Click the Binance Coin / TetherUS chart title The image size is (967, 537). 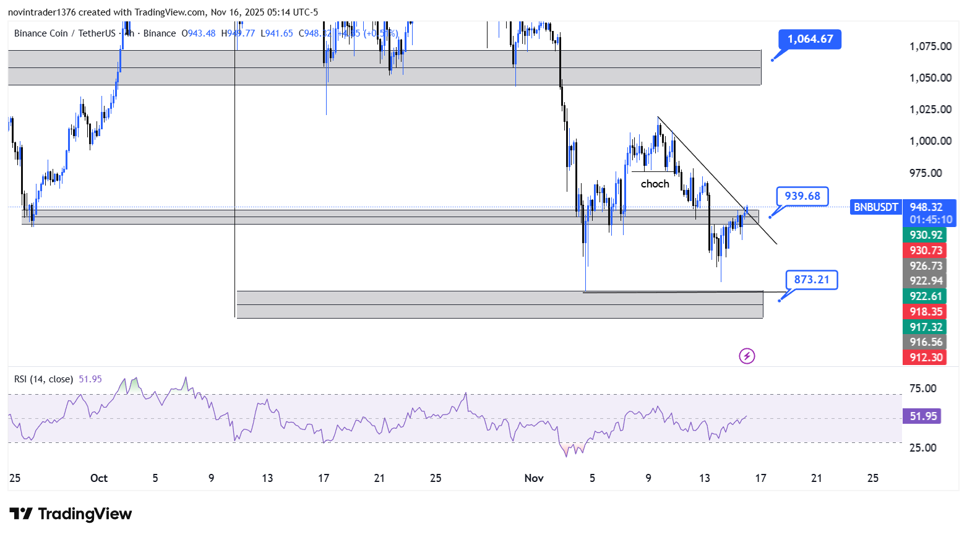click(64, 33)
